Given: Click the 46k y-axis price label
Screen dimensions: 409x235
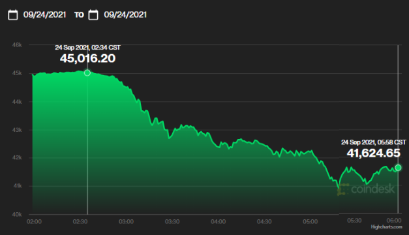Looking at the screenshot, I should tap(17, 45).
